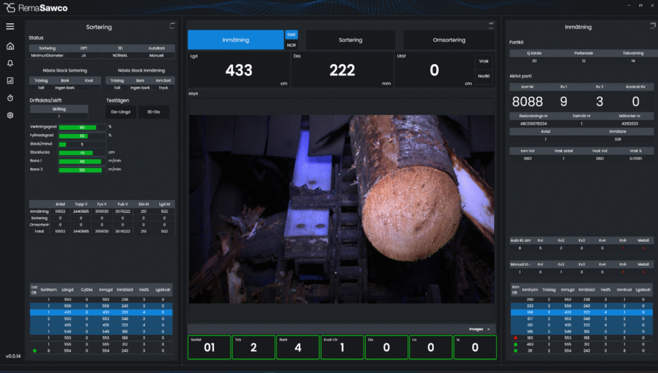Open notifications bell icon

point(10,64)
